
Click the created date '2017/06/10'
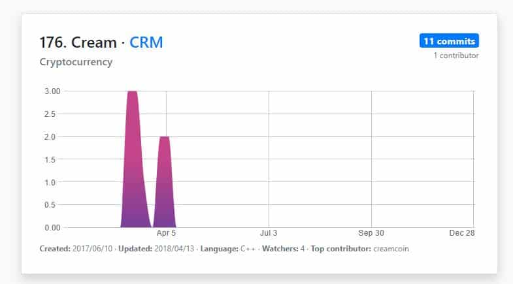point(92,249)
